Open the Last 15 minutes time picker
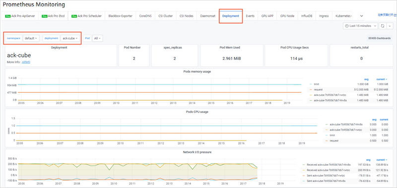Screen dimensions: 397x188 (360, 26)
